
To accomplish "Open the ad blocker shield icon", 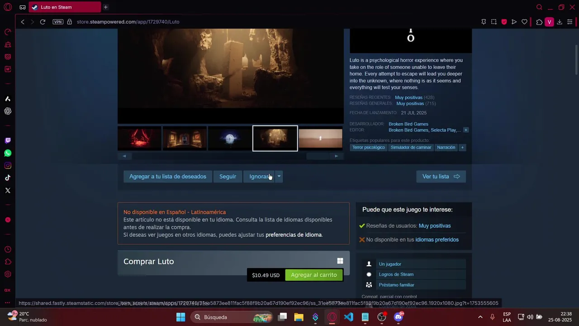I will (504, 22).
